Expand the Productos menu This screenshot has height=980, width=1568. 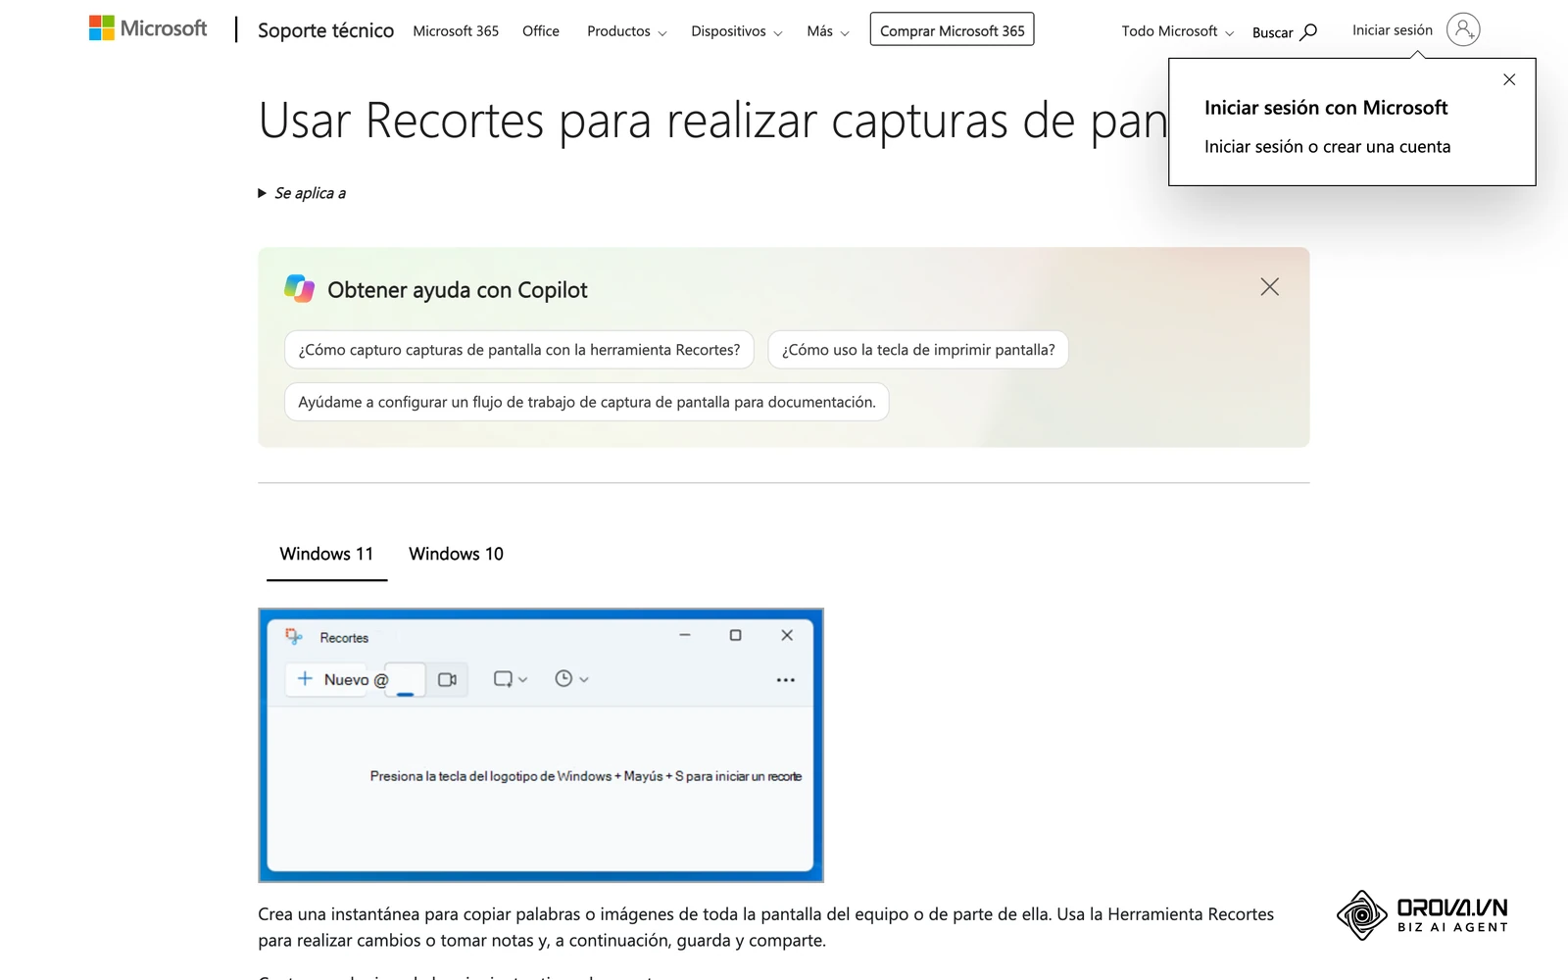point(627,31)
